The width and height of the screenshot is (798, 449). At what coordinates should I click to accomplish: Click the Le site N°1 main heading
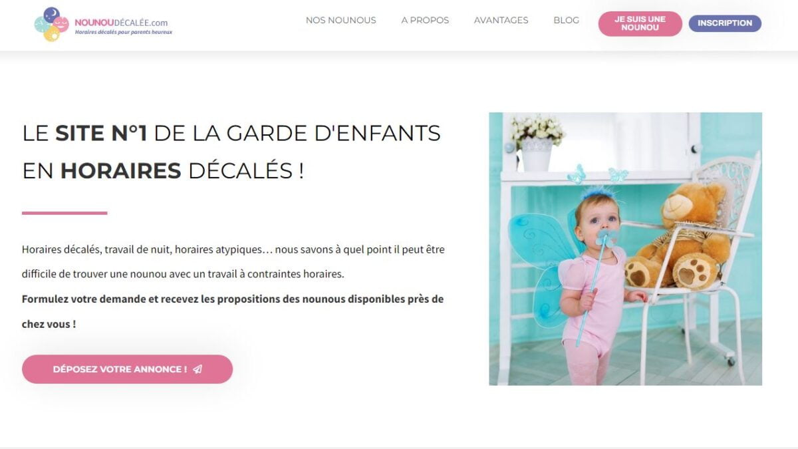(x=231, y=152)
